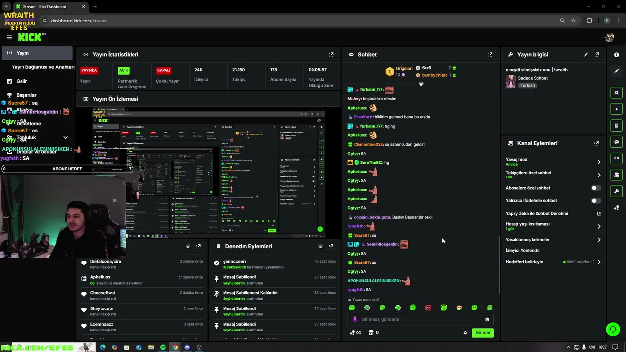This screenshot has height=352, width=626.
Task: Open the emoji picker in the message box
Action: pyautogui.click(x=487, y=319)
